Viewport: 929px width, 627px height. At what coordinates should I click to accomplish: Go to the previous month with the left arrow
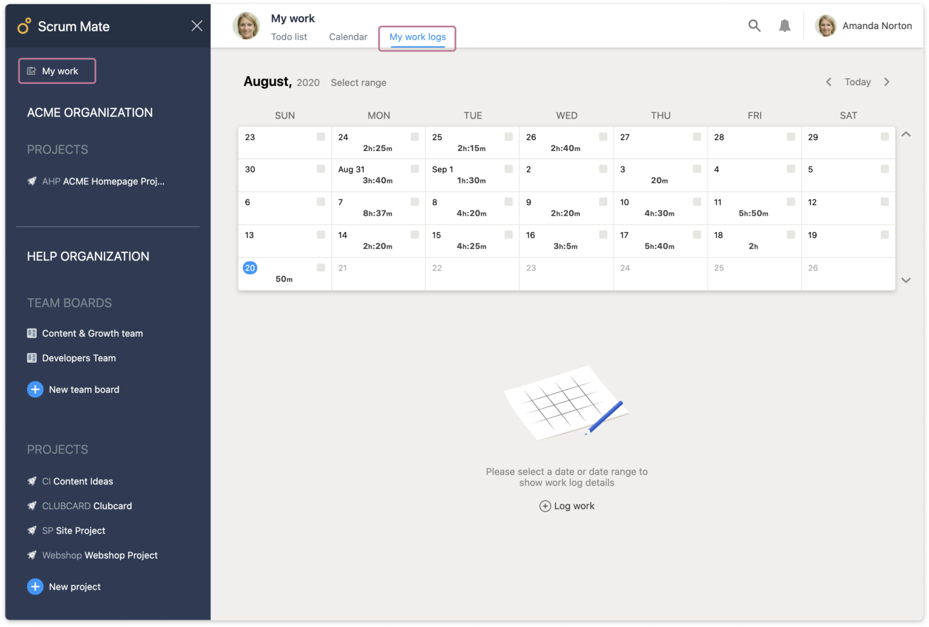pos(828,82)
